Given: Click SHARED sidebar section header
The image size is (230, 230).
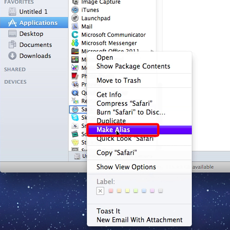Looking at the screenshot, I should coord(15,69).
